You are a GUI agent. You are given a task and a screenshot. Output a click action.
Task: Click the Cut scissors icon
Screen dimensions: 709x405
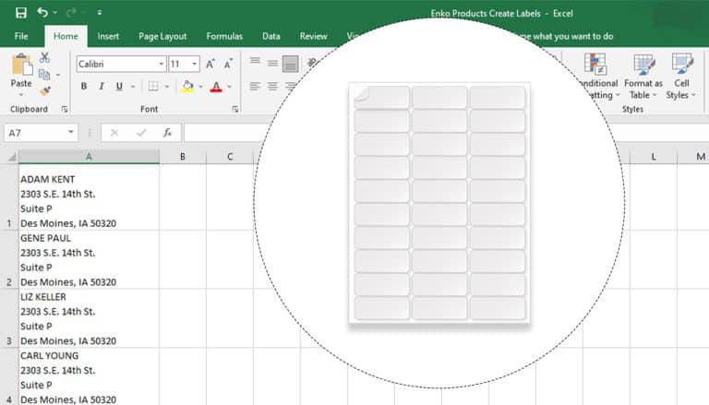pos(45,58)
